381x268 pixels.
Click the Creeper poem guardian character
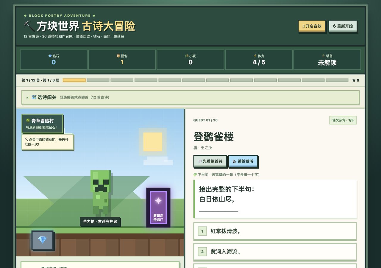click(x=100, y=193)
